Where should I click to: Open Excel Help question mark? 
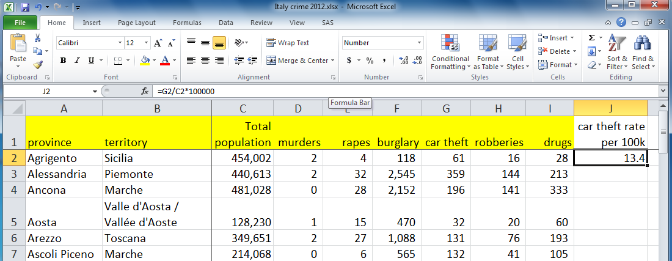[x=621, y=22]
